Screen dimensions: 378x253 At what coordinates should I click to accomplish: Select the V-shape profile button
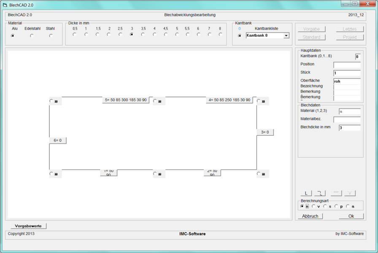tap(350, 193)
